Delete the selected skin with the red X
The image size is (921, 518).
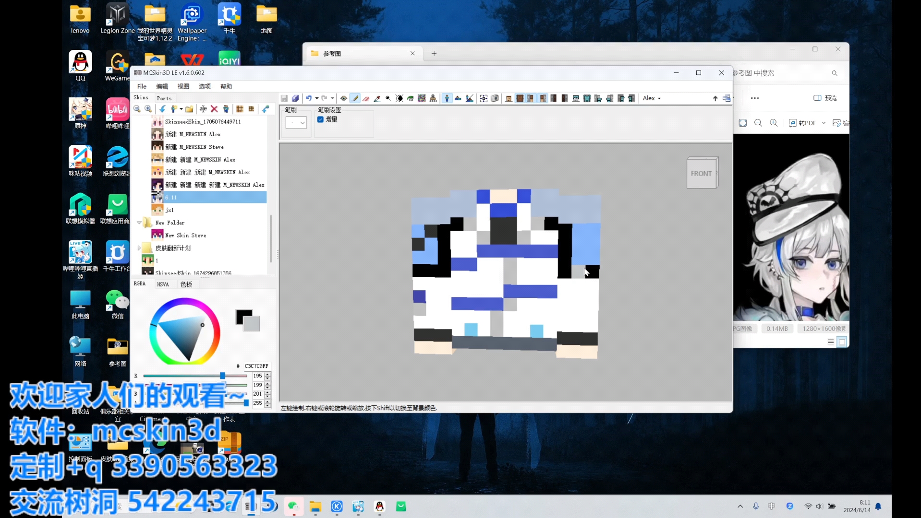click(215, 109)
